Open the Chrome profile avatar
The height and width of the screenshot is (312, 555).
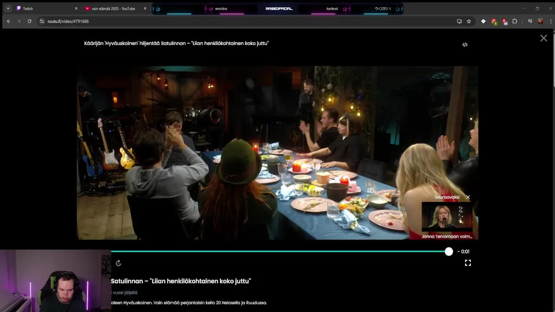click(540, 21)
